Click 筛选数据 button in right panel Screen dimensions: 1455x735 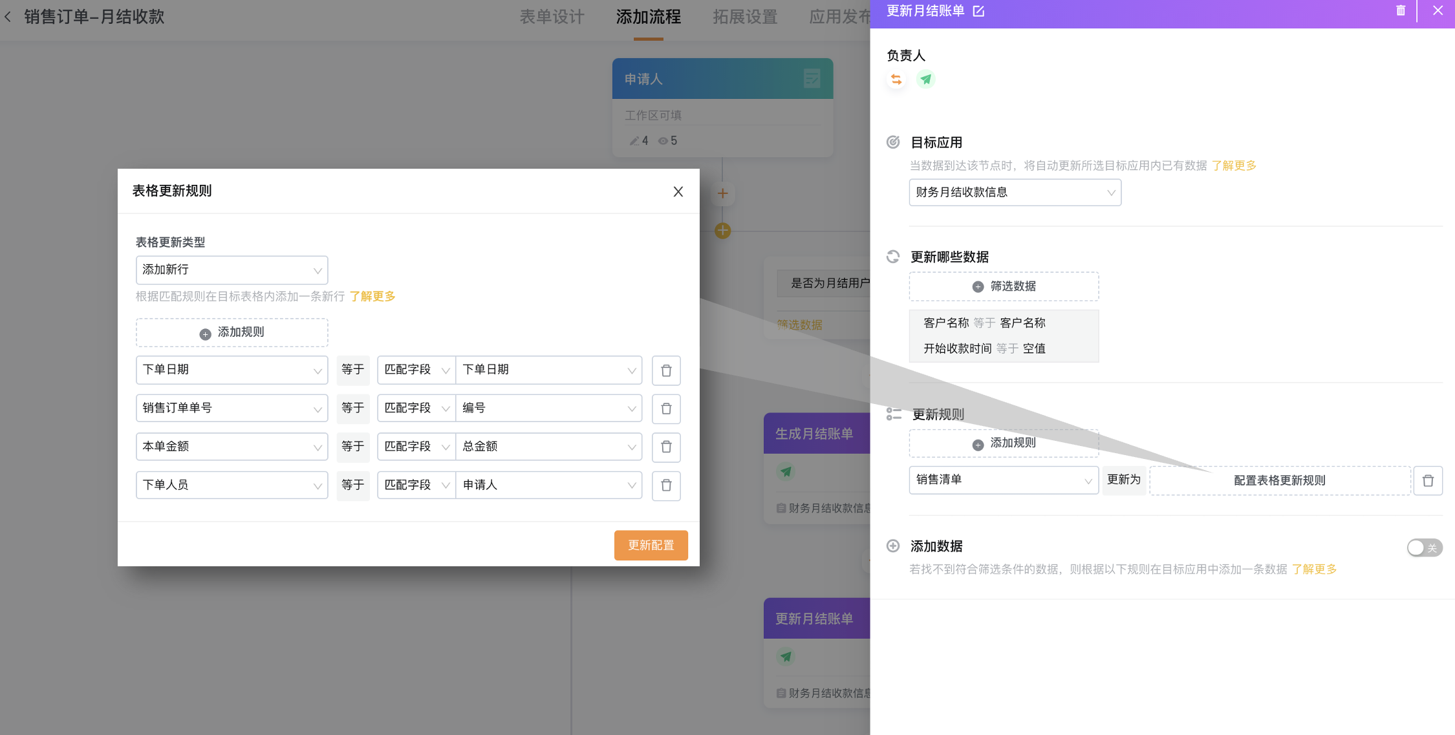[1004, 286]
